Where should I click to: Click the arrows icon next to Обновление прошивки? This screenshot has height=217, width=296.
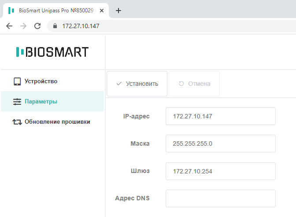click(x=17, y=122)
